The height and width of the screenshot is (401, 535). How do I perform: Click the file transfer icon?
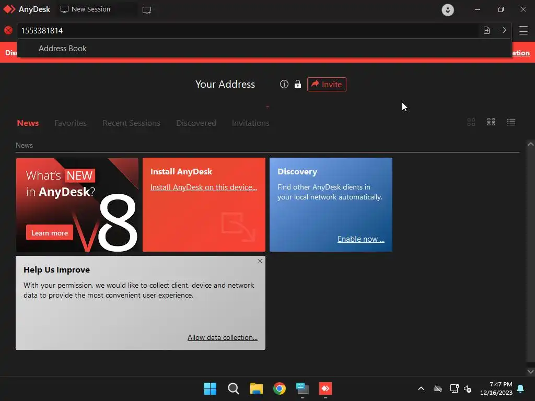pyautogui.click(x=486, y=30)
